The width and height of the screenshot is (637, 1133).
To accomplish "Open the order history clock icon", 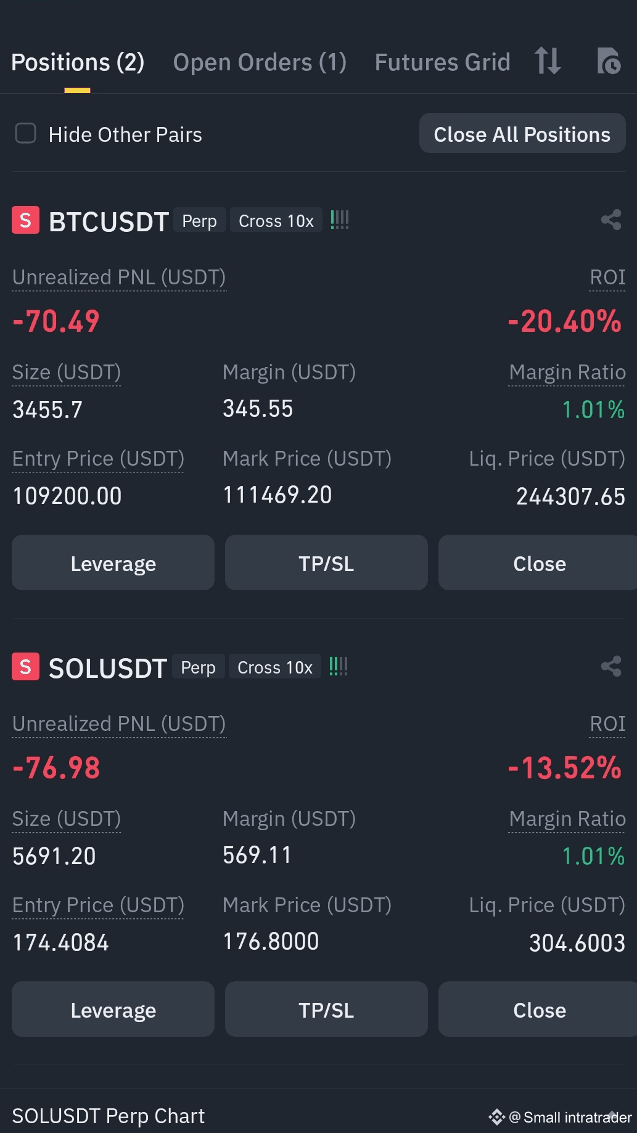I will coord(609,61).
